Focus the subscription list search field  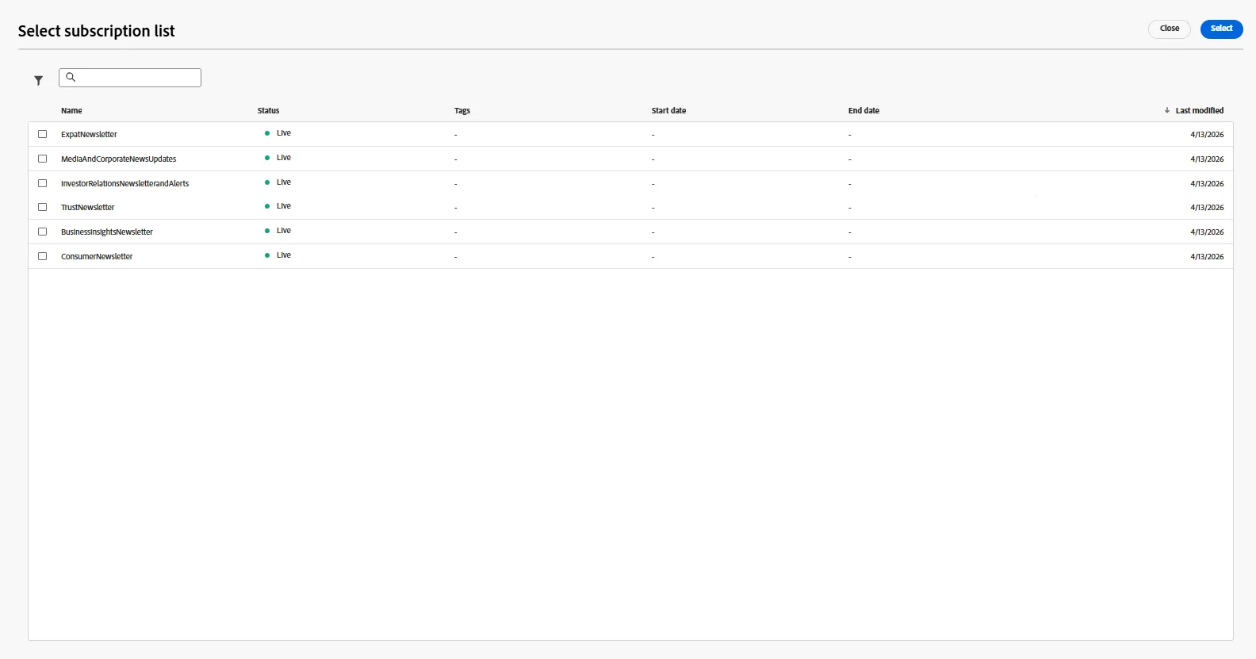(x=130, y=77)
